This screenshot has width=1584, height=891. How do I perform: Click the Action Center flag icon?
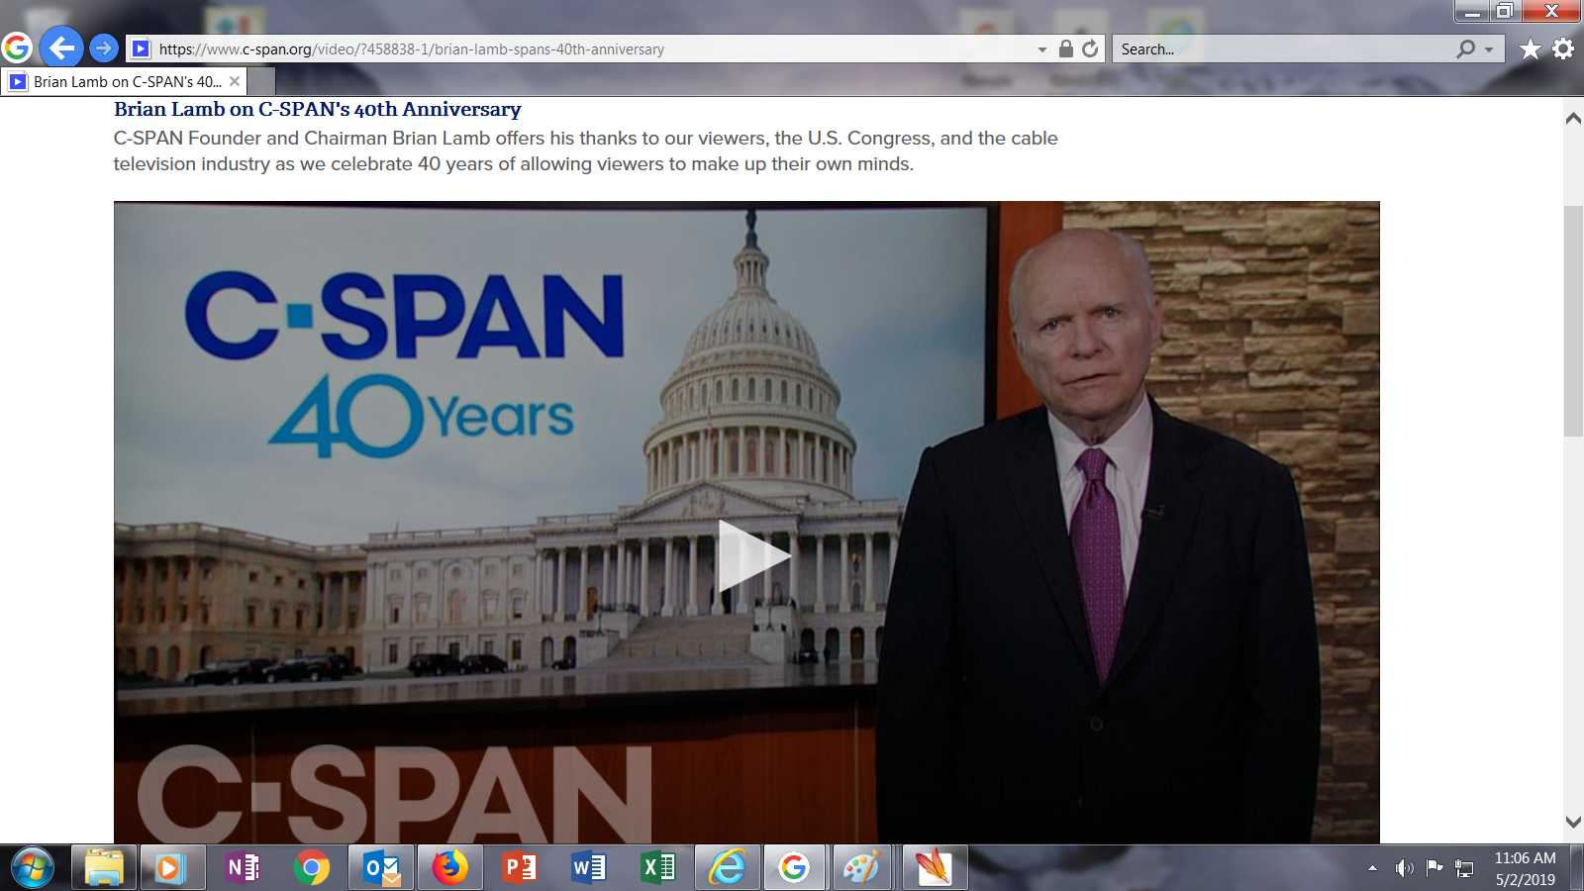pyautogui.click(x=1435, y=868)
